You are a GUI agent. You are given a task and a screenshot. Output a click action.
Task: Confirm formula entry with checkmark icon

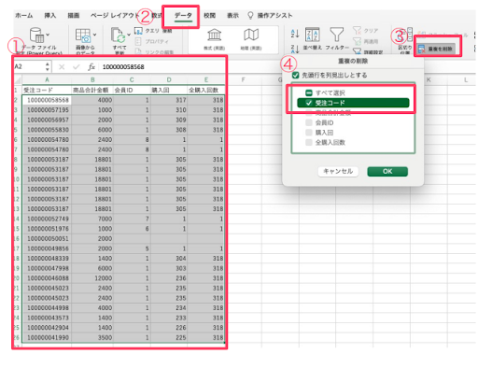(x=76, y=66)
